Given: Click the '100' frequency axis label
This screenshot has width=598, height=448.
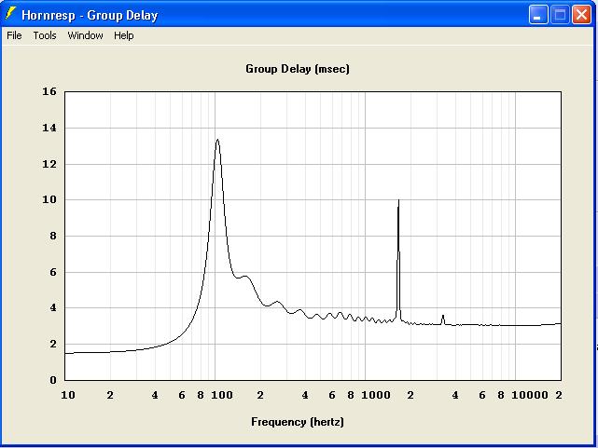Looking at the screenshot, I should [222, 395].
